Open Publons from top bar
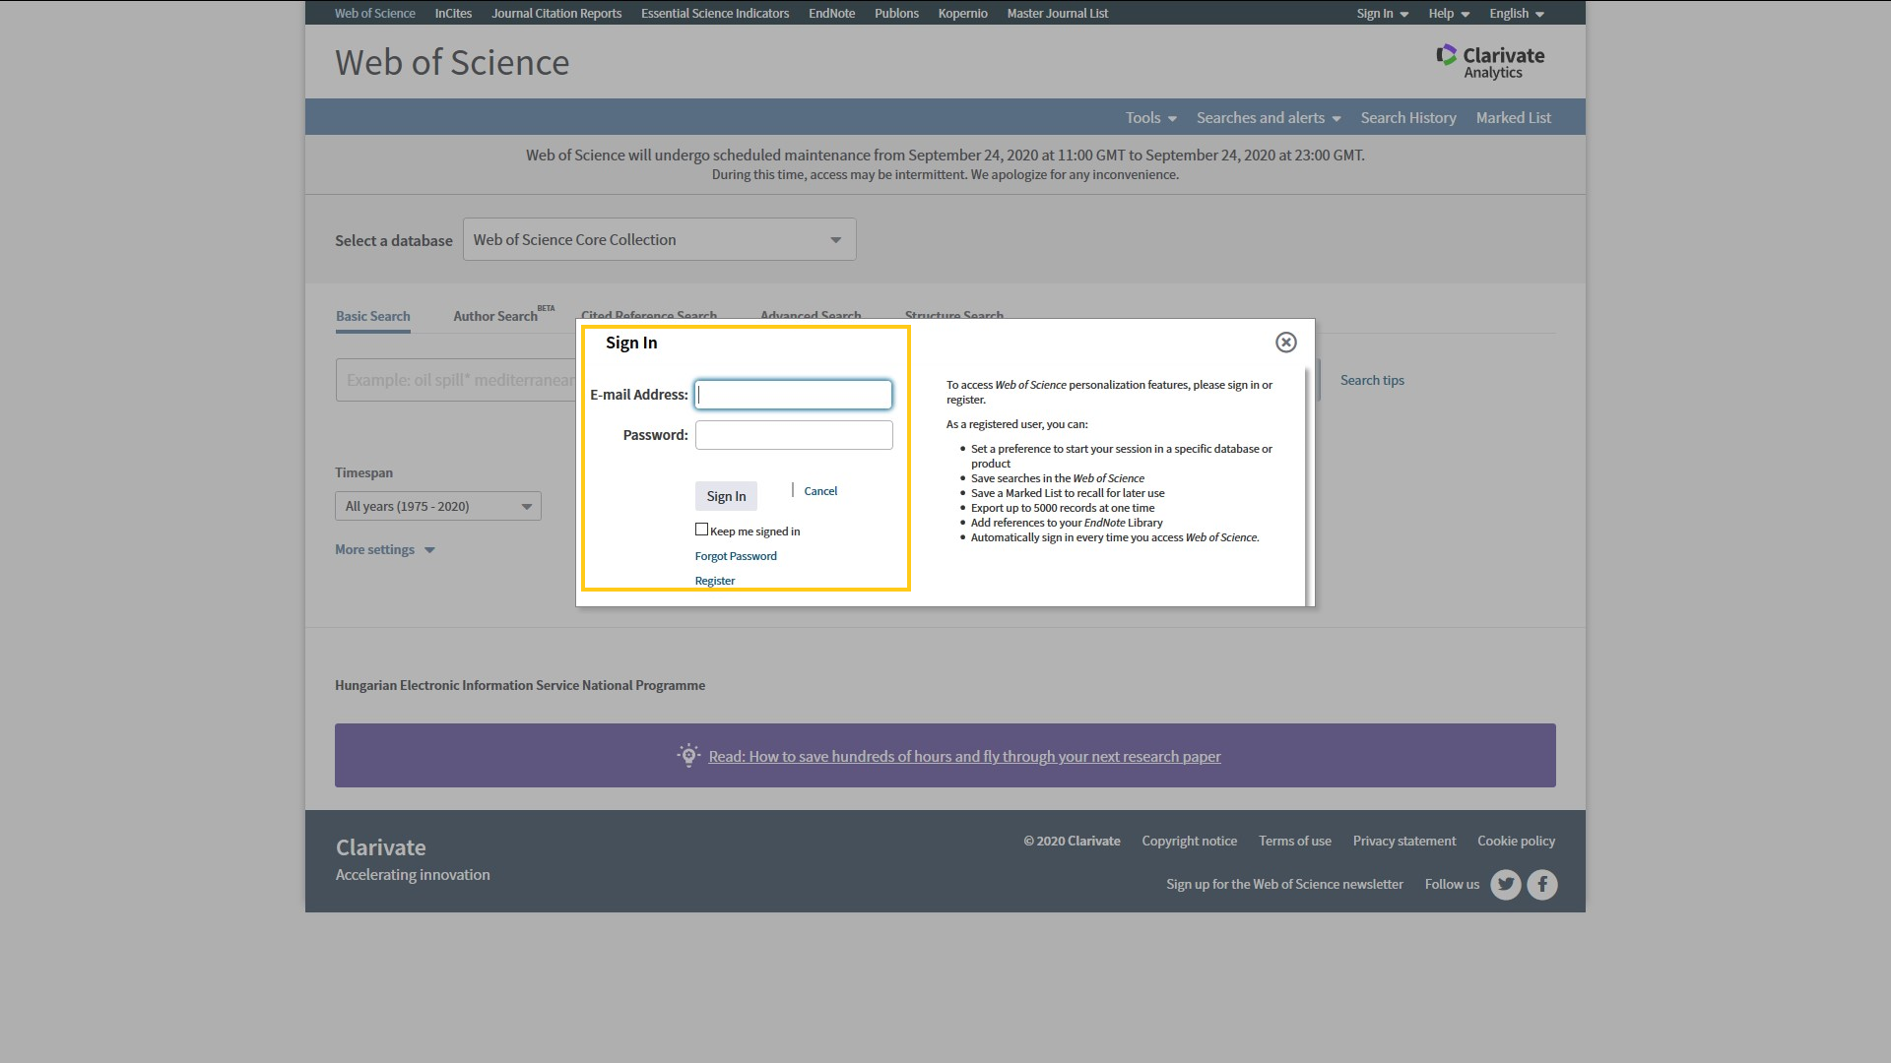 pos(896,14)
